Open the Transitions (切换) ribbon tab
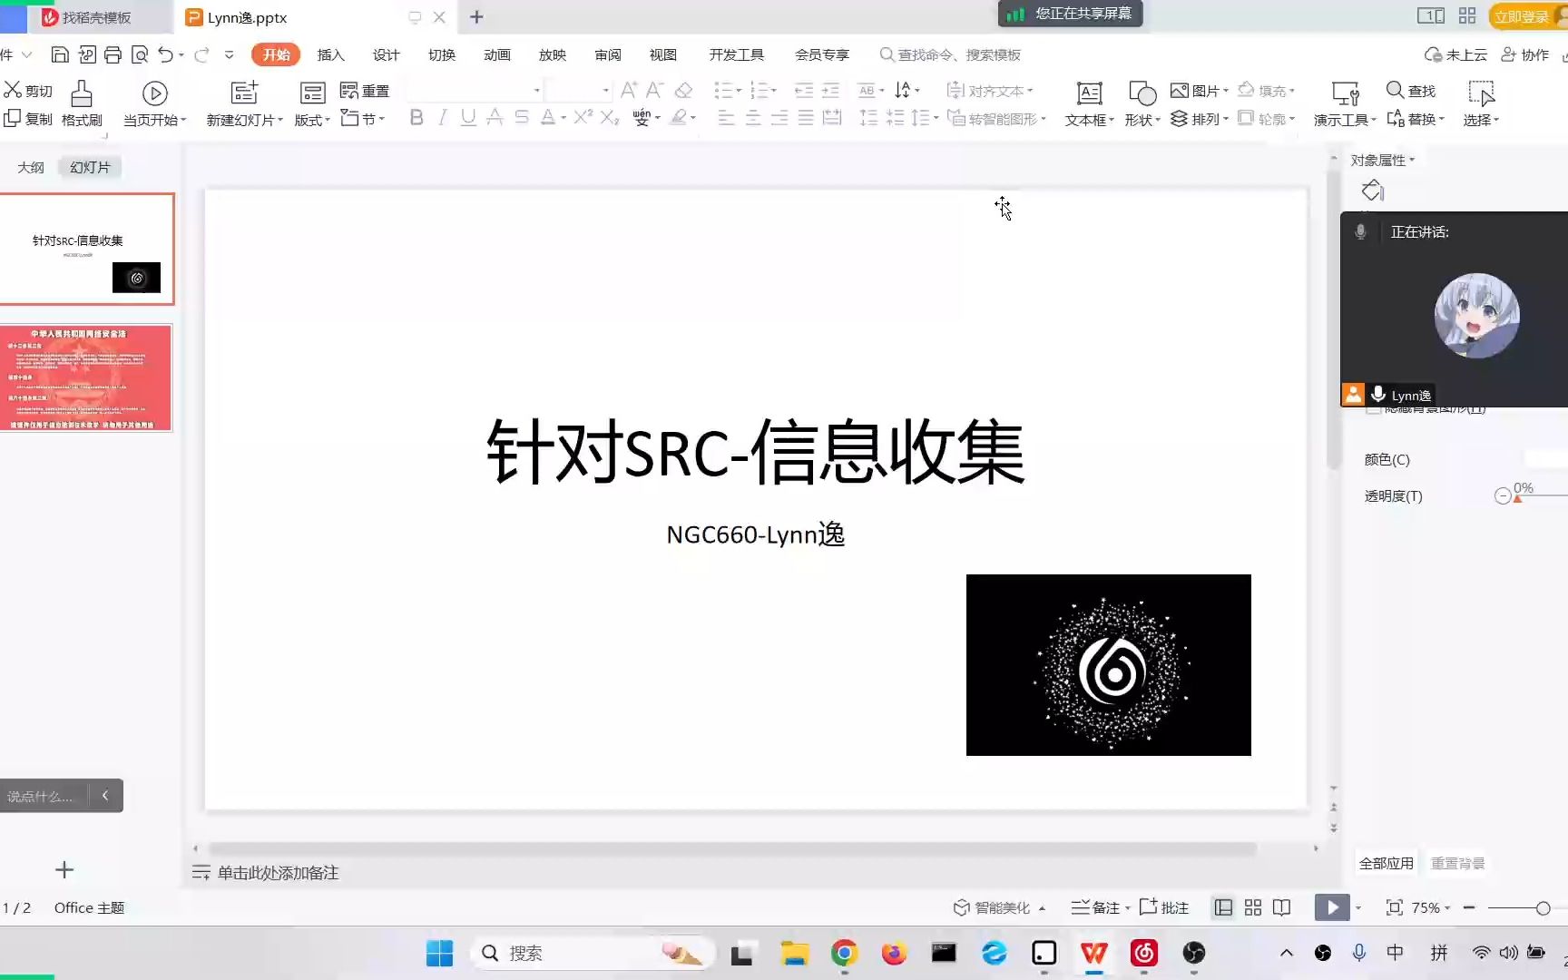This screenshot has width=1568, height=980. coord(442,54)
